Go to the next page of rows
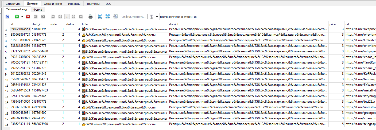 pos(73,16)
